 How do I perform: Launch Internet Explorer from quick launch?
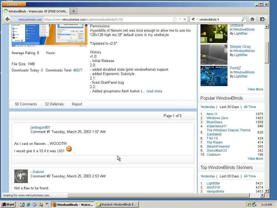point(28,205)
